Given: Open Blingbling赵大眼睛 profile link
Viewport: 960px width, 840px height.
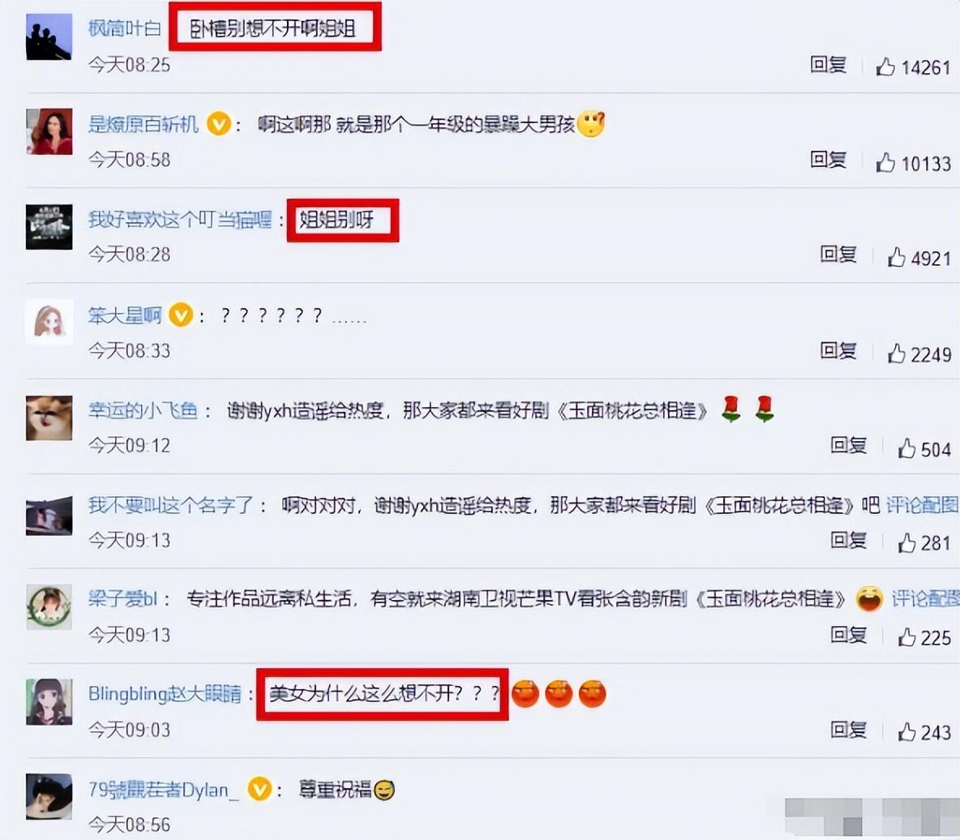Looking at the screenshot, I should [x=165, y=694].
